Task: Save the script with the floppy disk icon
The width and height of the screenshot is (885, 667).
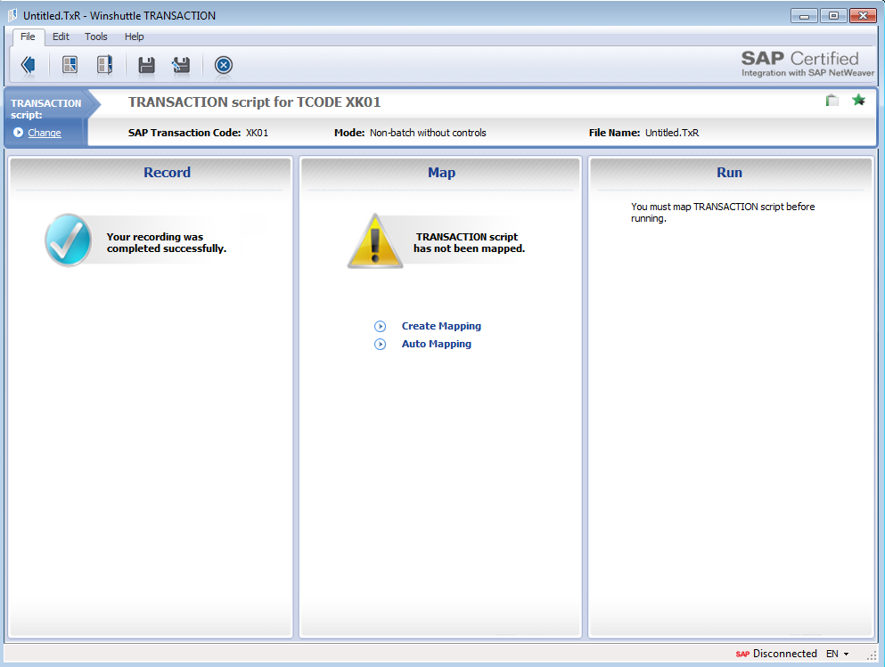Action: (147, 65)
